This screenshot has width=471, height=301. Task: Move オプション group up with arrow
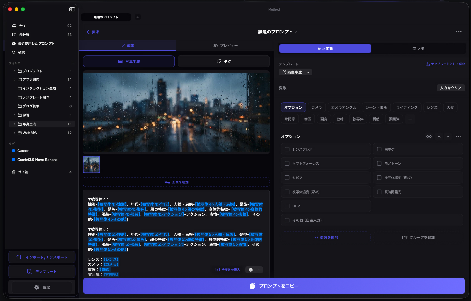(x=439, y=137)
